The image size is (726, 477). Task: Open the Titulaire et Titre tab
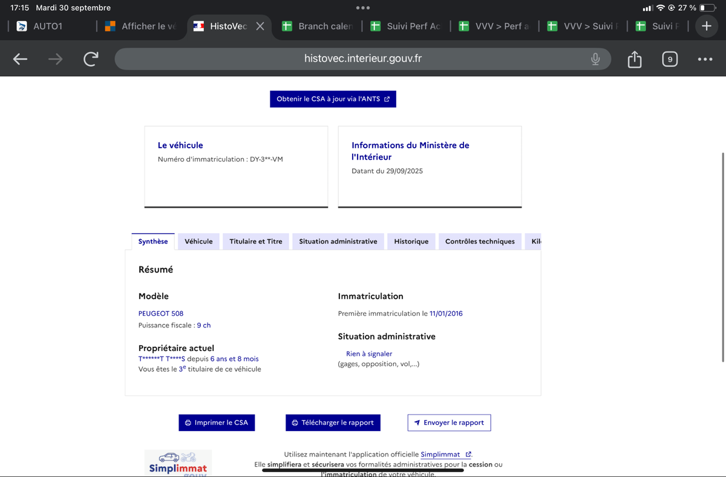(256, 242)
